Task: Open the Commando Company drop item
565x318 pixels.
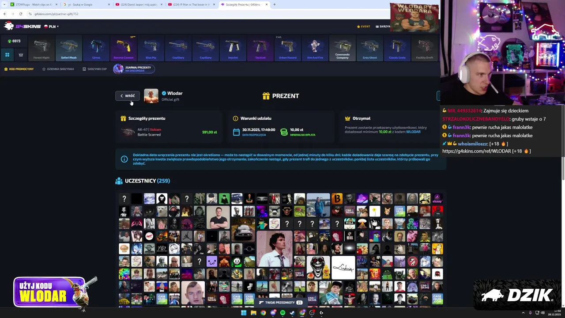Action: [343, 49]
